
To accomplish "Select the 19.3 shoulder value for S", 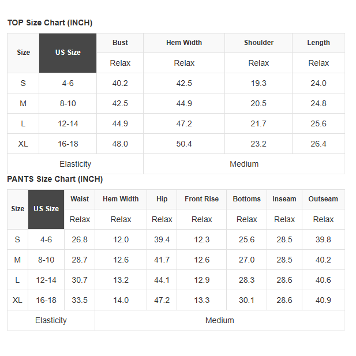I will pyautogui.click(x=258, y=83).
